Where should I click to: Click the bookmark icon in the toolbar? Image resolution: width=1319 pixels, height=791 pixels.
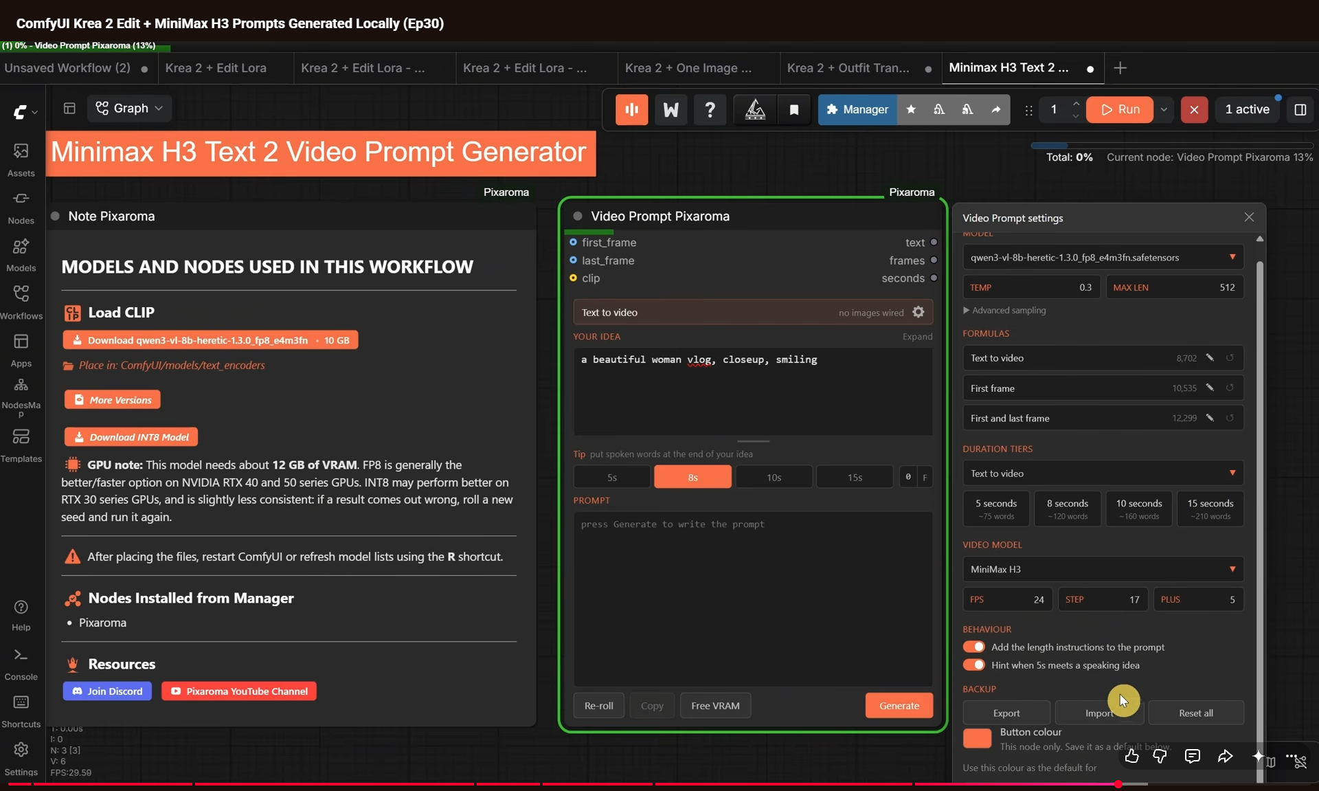794,109
